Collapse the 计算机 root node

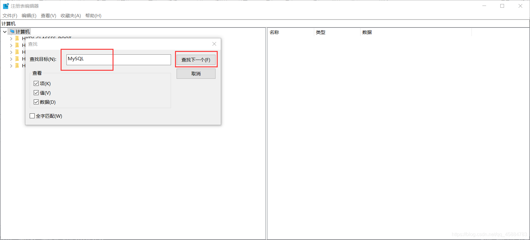tap(5, 32)
